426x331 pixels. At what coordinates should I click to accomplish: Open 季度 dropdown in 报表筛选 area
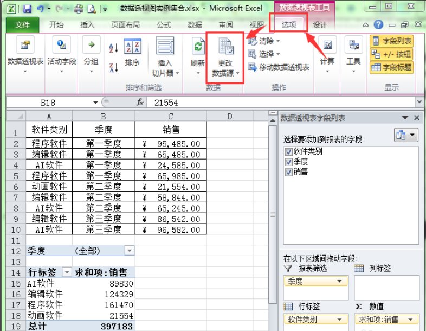(x=339, y=281)
